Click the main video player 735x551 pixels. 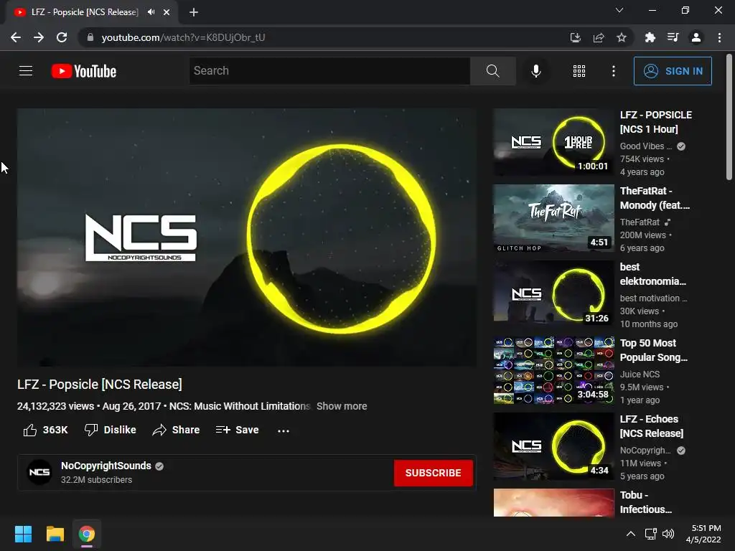247,237
